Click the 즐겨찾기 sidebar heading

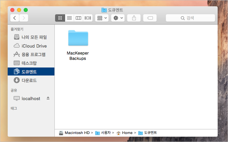pos(17,29)
